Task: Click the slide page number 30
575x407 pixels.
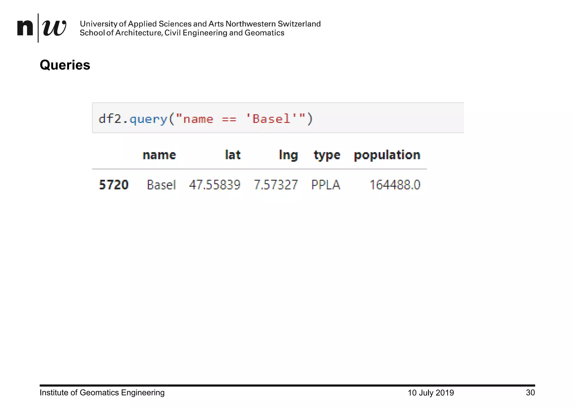Action: [x=530, y=393]
